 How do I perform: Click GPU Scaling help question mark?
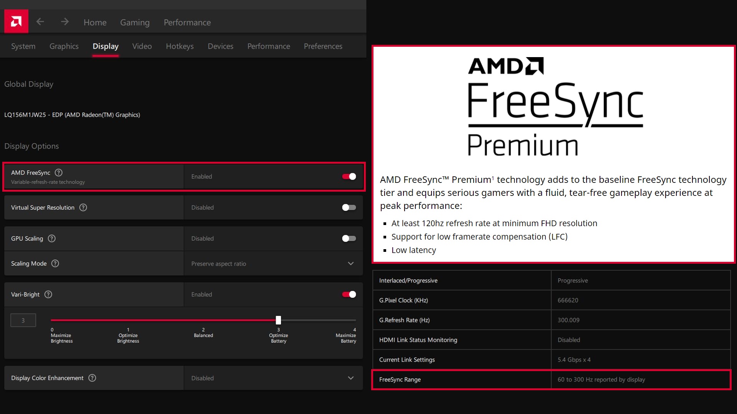[x=52, y=238]
